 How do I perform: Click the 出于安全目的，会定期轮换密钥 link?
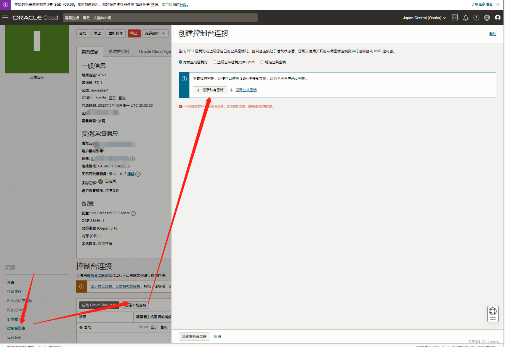(x=116, y=286)
